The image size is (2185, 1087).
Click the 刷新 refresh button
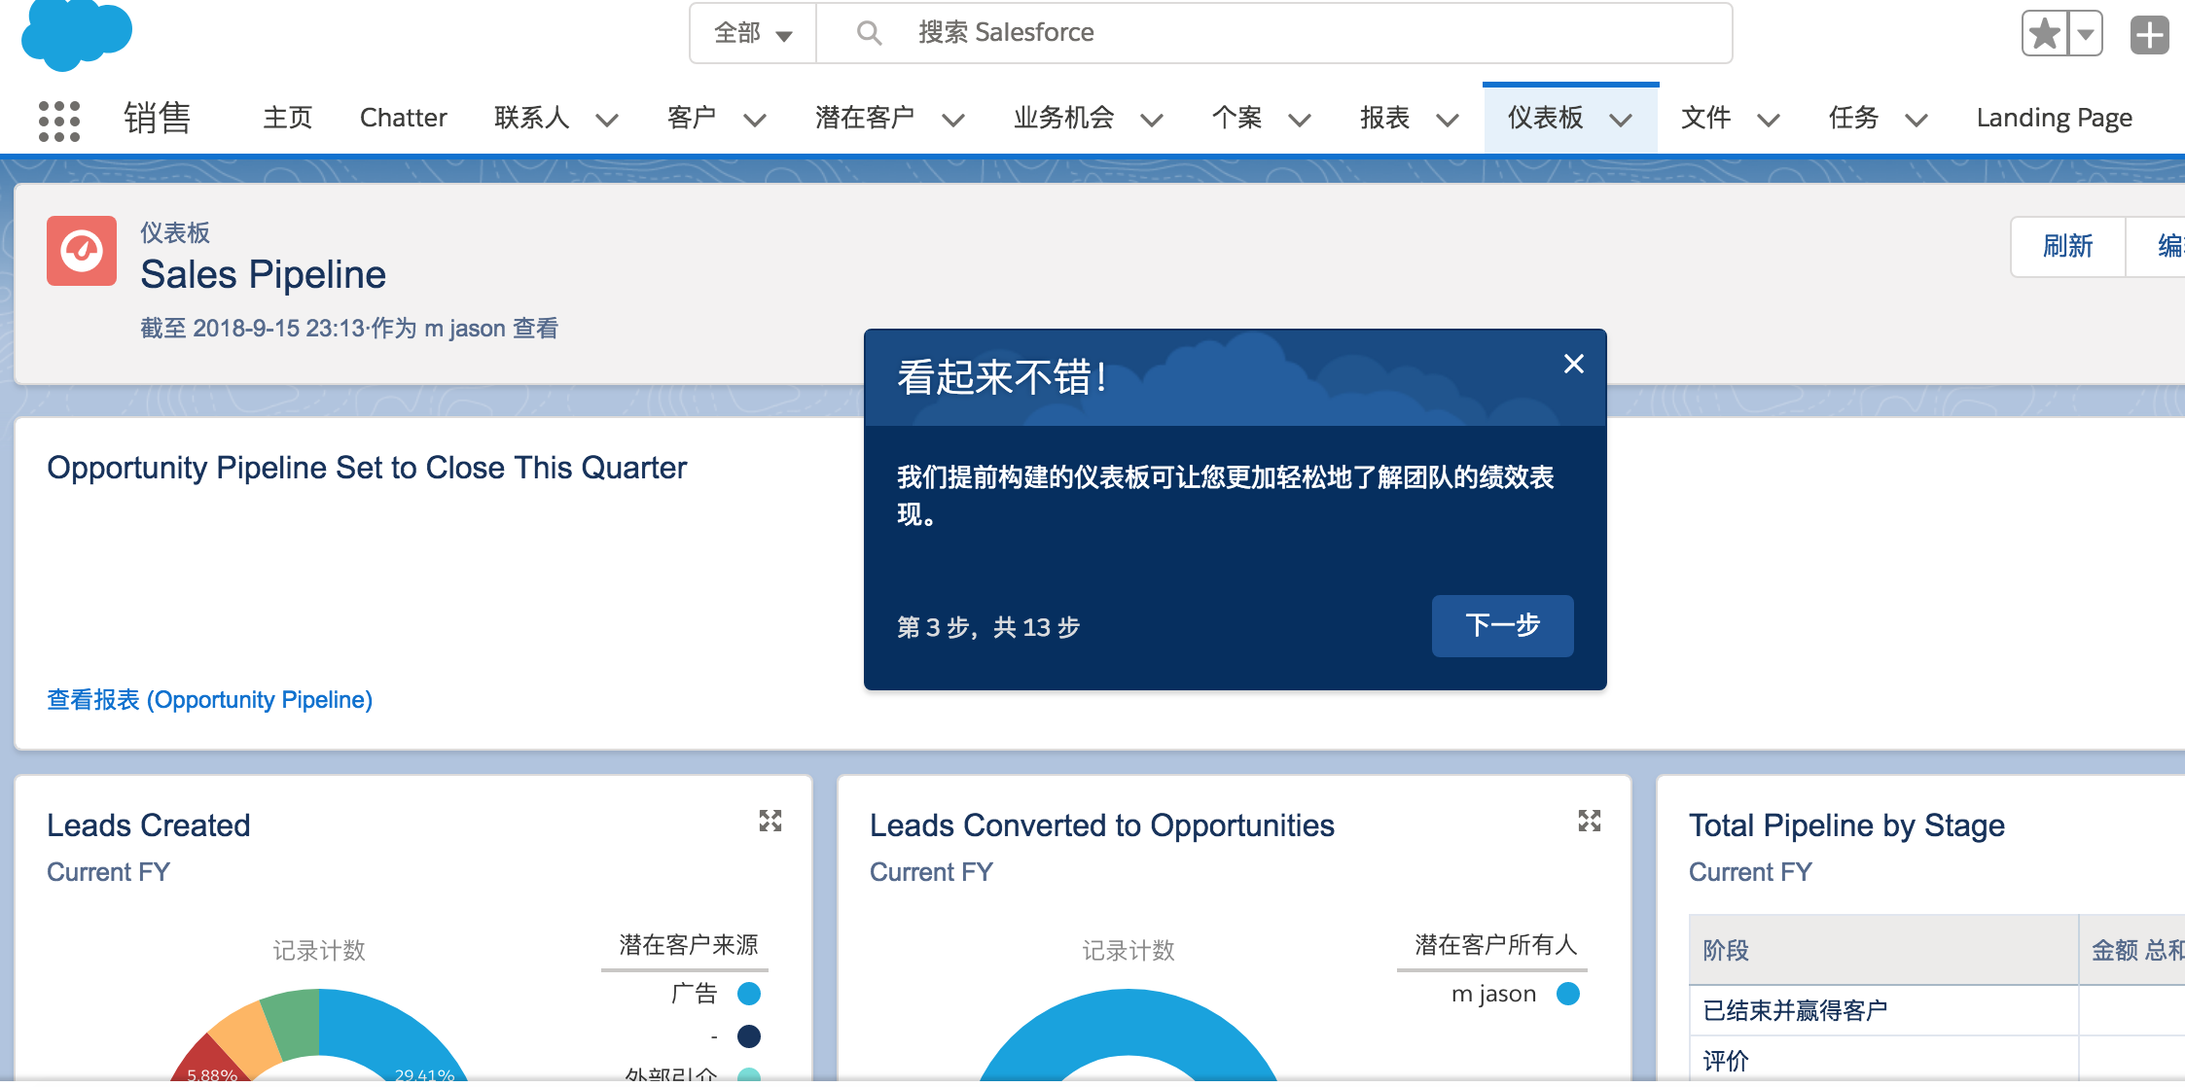(x=2068, y=246)
